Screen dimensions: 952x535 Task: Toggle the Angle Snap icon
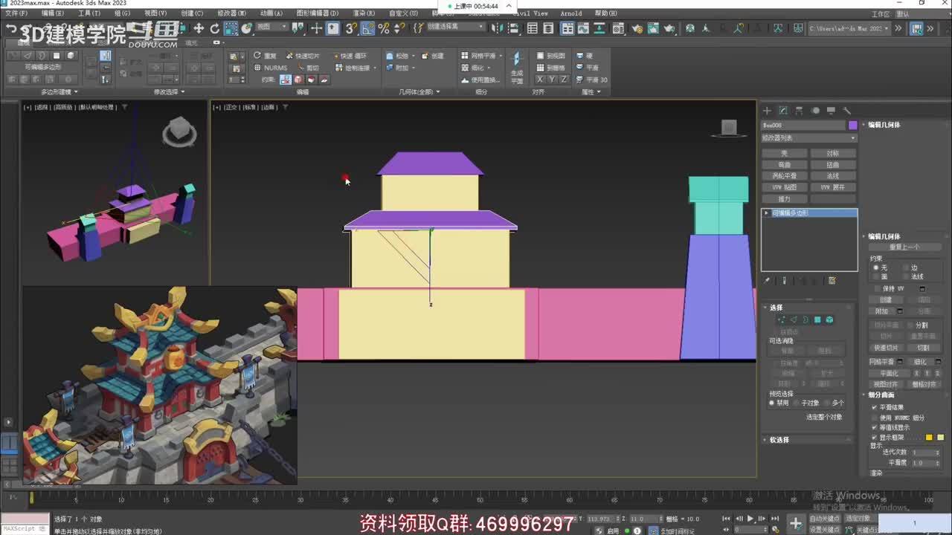367,28
